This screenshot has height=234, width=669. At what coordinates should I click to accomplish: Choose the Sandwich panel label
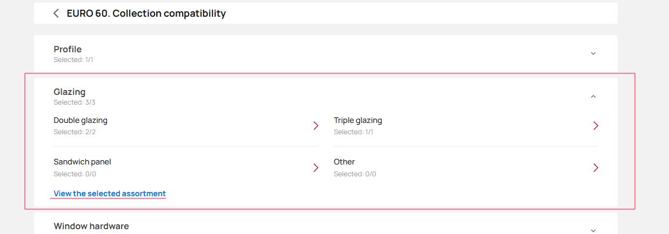[82, 162]
